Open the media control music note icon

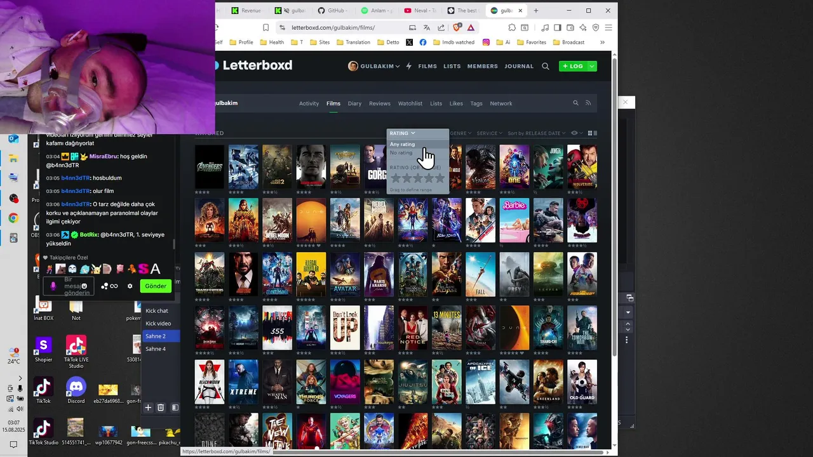(x=545, y=27)
